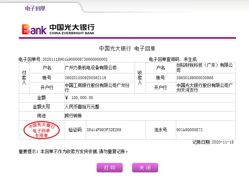Click the 收款人 column header
249x185 pixels.
click(x=140, y=78)
